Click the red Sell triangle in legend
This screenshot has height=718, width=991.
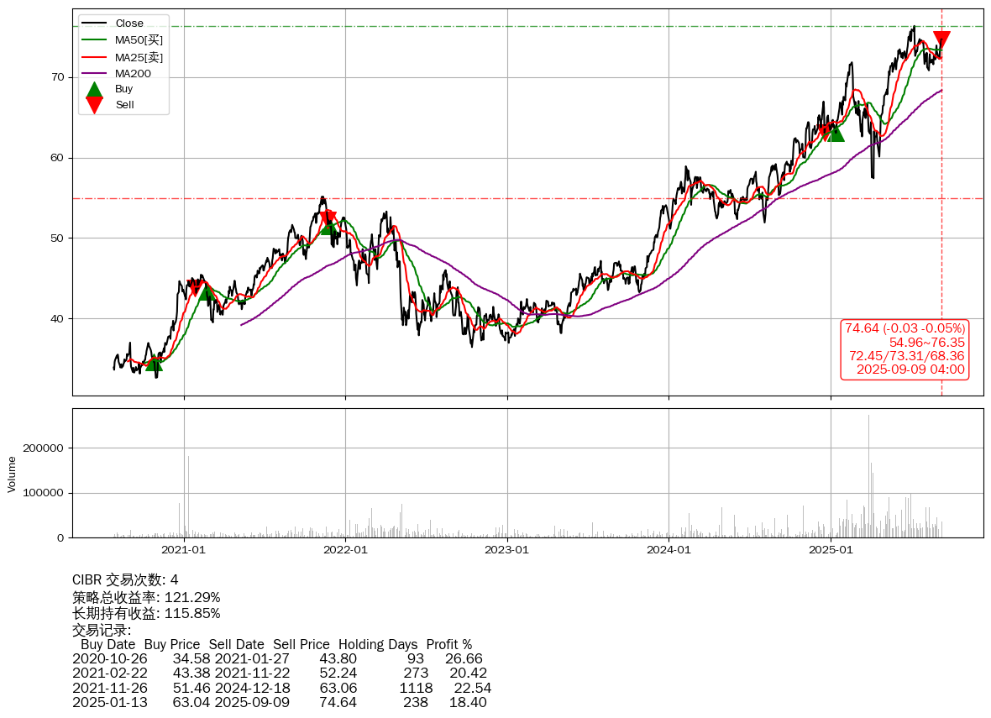95,105
